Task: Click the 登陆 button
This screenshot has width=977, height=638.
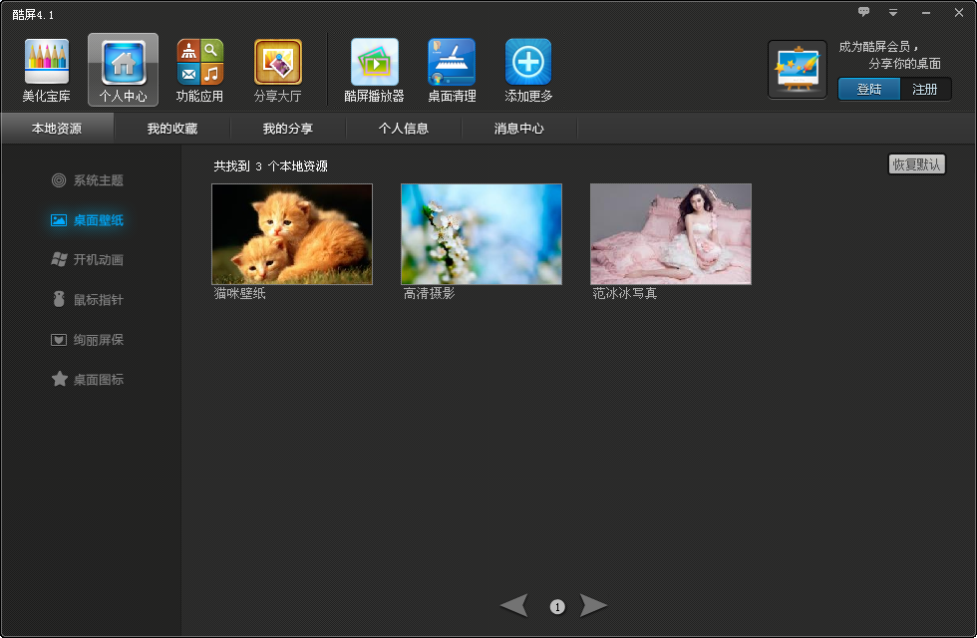Action: [869, 89]
